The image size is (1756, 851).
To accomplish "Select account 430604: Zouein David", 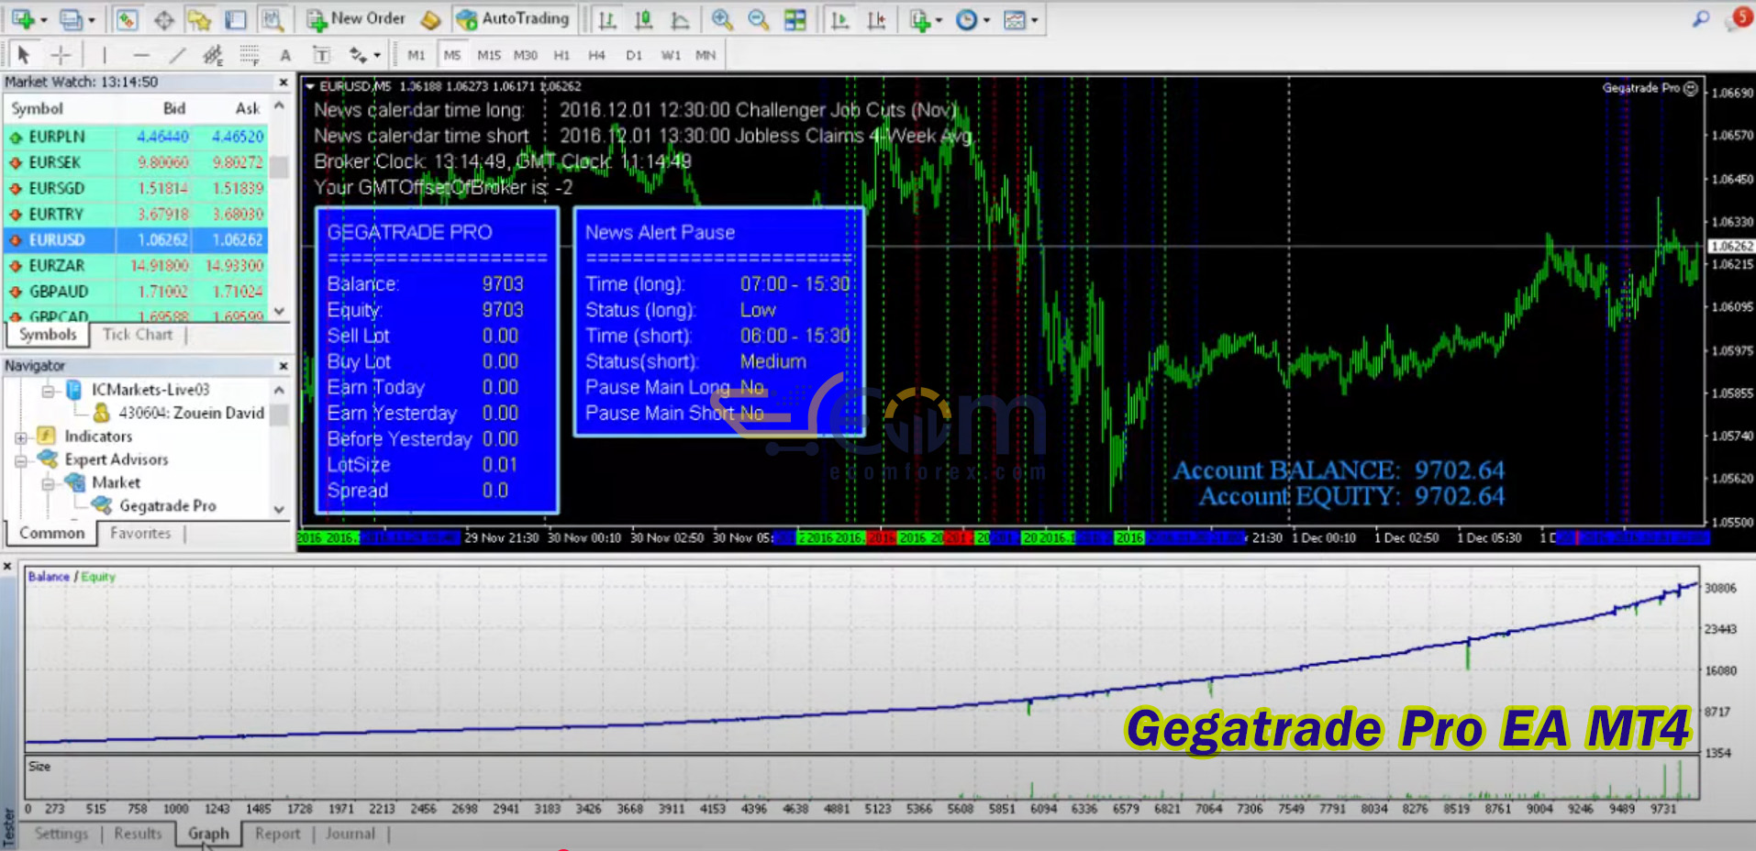I will [191, 414].
